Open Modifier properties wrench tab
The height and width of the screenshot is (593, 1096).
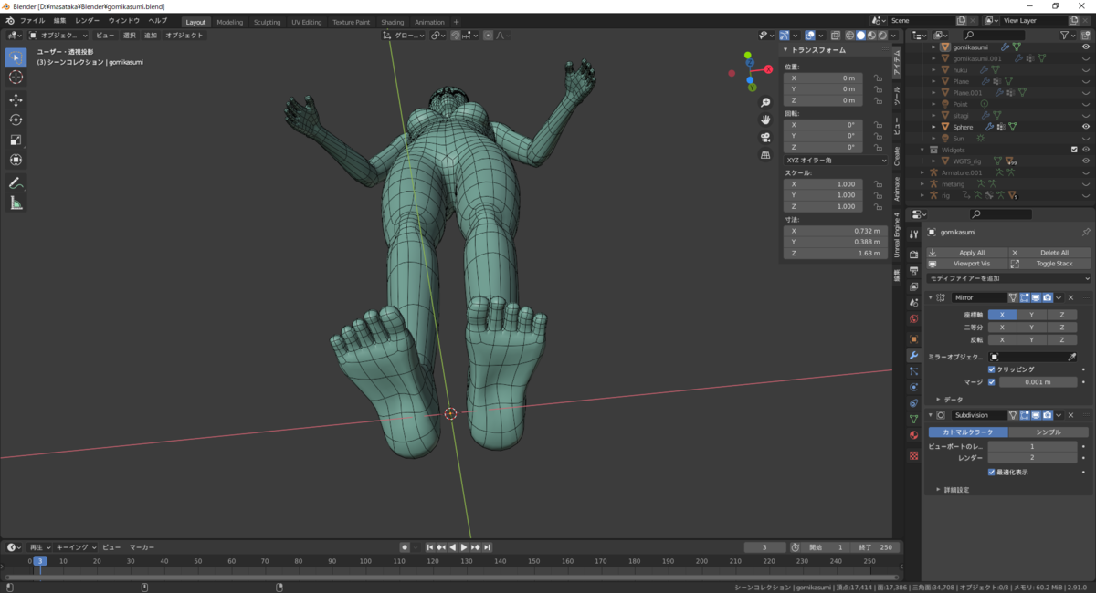pyautogui.click(x=913, y=355)
